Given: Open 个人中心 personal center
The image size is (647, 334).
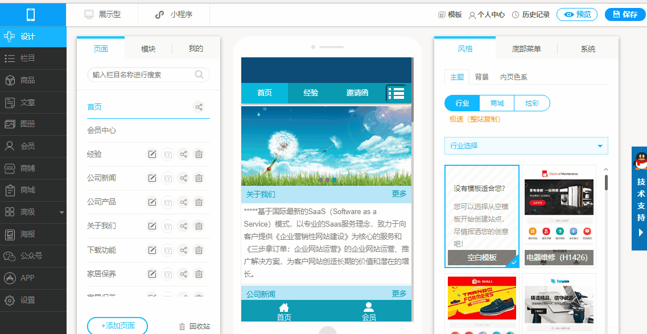Looking at the screenshot, I should 487,15.
